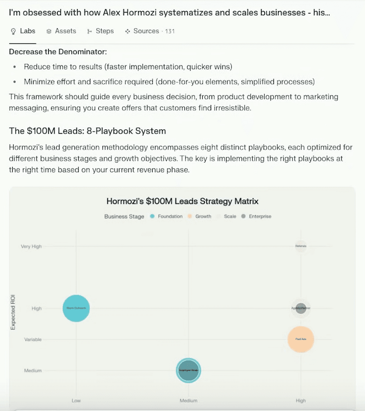Click the notebook title about Alex Hormozi
The height and width of the screenshot is (411, 365).
tap(169, 12)
